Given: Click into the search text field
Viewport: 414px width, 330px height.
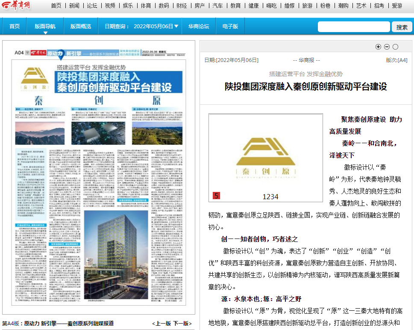Looking at the screenshot, I should (x=353, y=27).
